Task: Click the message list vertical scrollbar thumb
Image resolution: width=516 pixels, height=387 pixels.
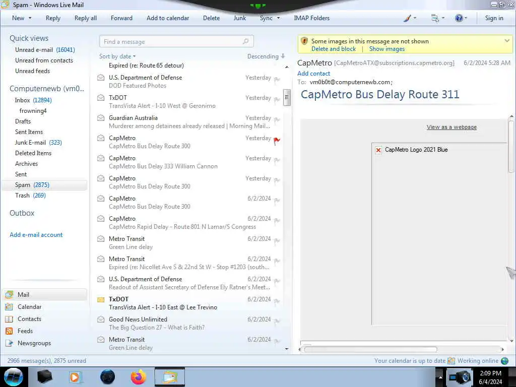Action: [287, 97]
